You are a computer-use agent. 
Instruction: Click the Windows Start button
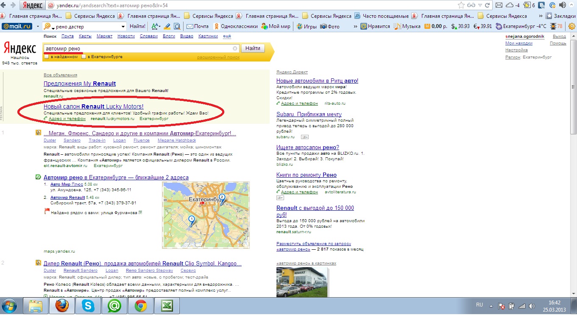10,306
